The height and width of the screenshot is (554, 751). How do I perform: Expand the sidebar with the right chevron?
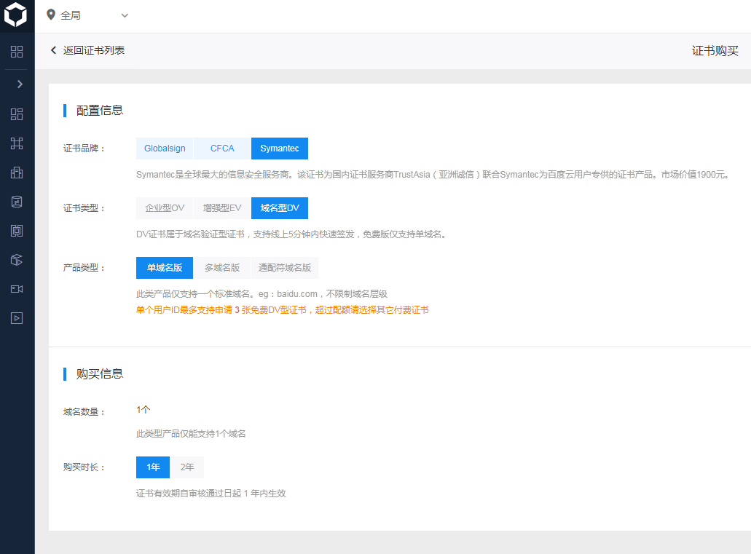[20, 84]
